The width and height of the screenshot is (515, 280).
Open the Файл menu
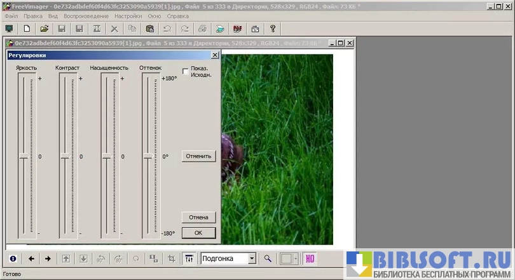coord(11,16)
